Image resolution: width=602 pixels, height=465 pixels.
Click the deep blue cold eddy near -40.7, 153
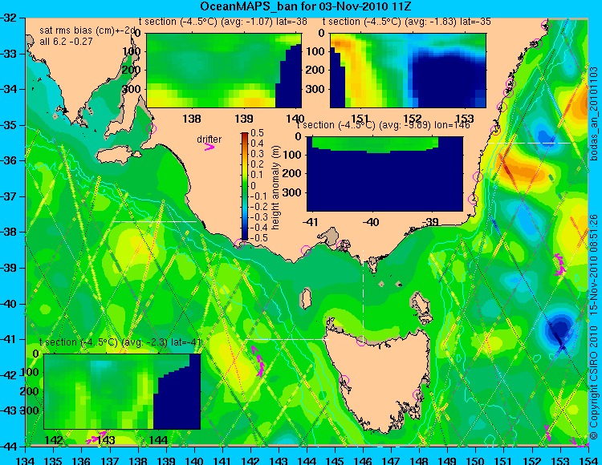click(x=559, y=329)
